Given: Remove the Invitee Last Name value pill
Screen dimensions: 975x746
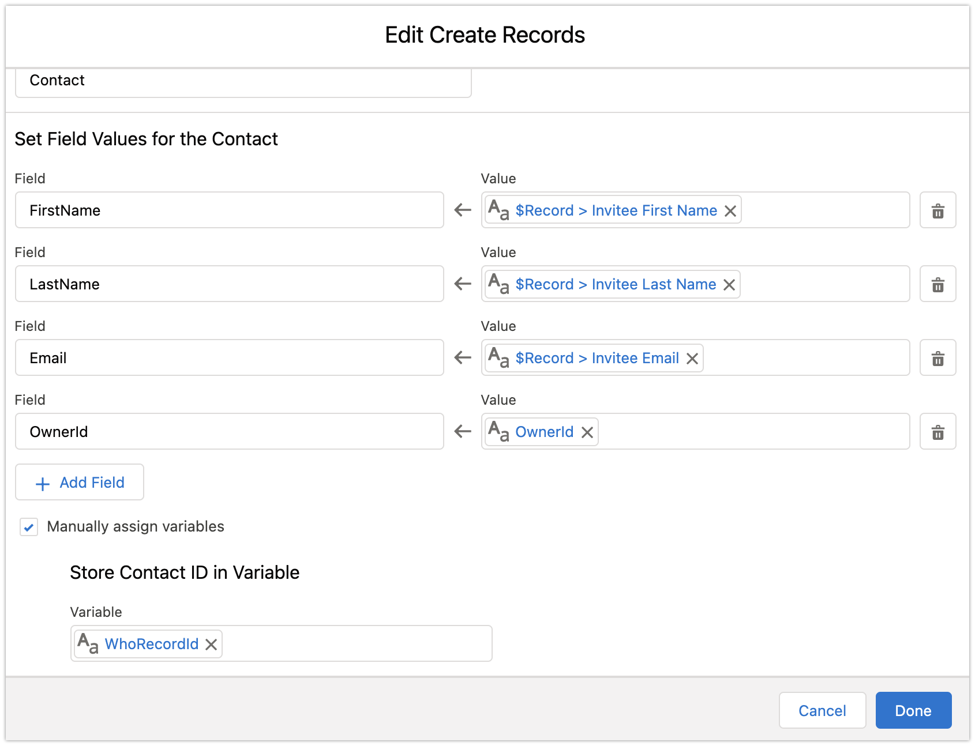Looking at the screenshot, I should [729, 284].
